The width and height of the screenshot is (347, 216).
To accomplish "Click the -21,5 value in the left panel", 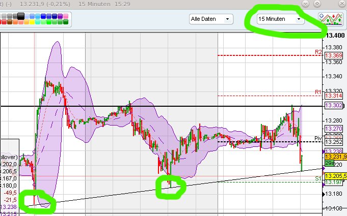I will [10, 200].
